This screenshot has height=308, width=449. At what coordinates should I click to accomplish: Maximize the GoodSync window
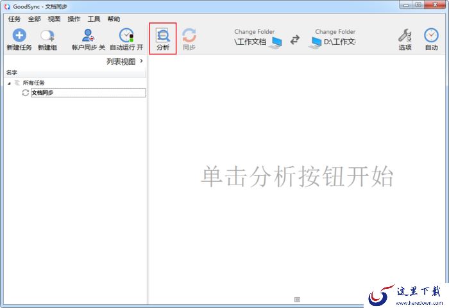click(x=418, y=5)
